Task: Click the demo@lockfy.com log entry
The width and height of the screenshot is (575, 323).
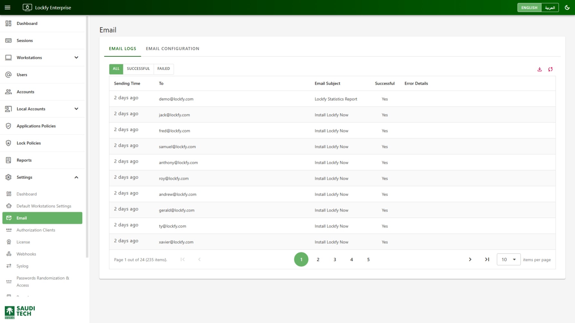Action: (x=332, y=99)
